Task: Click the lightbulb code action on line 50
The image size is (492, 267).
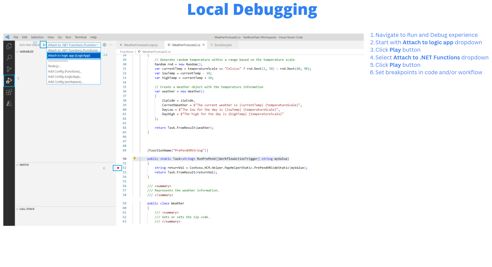Action: pyautogui.click(x=135, y=158)
